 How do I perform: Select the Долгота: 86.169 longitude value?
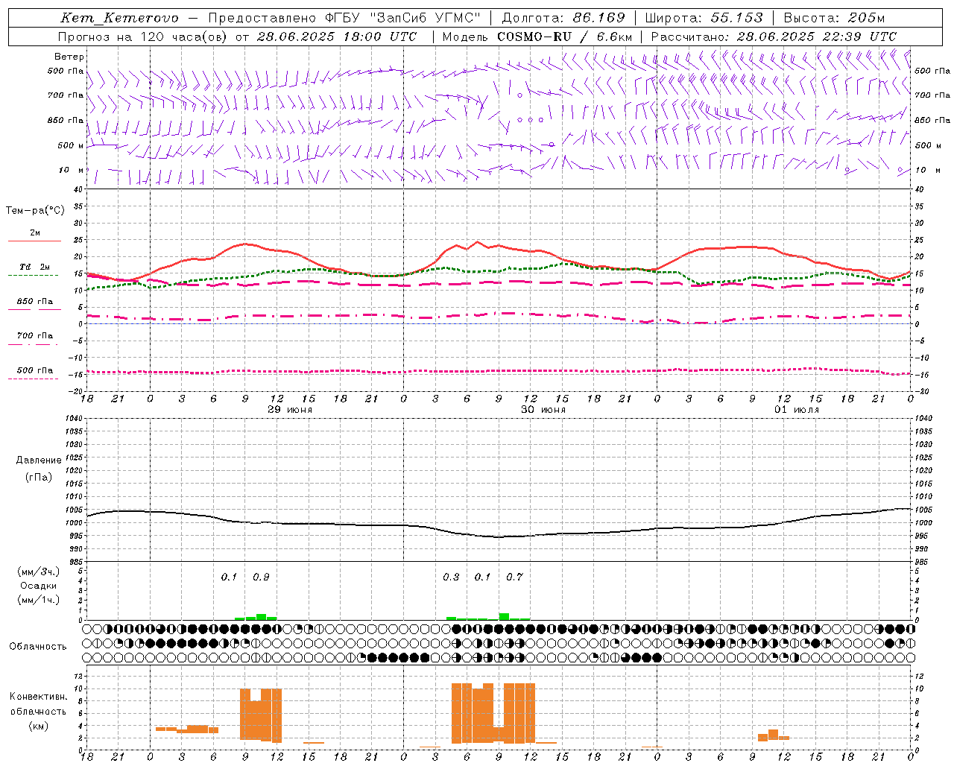click(x=563, y=18)
